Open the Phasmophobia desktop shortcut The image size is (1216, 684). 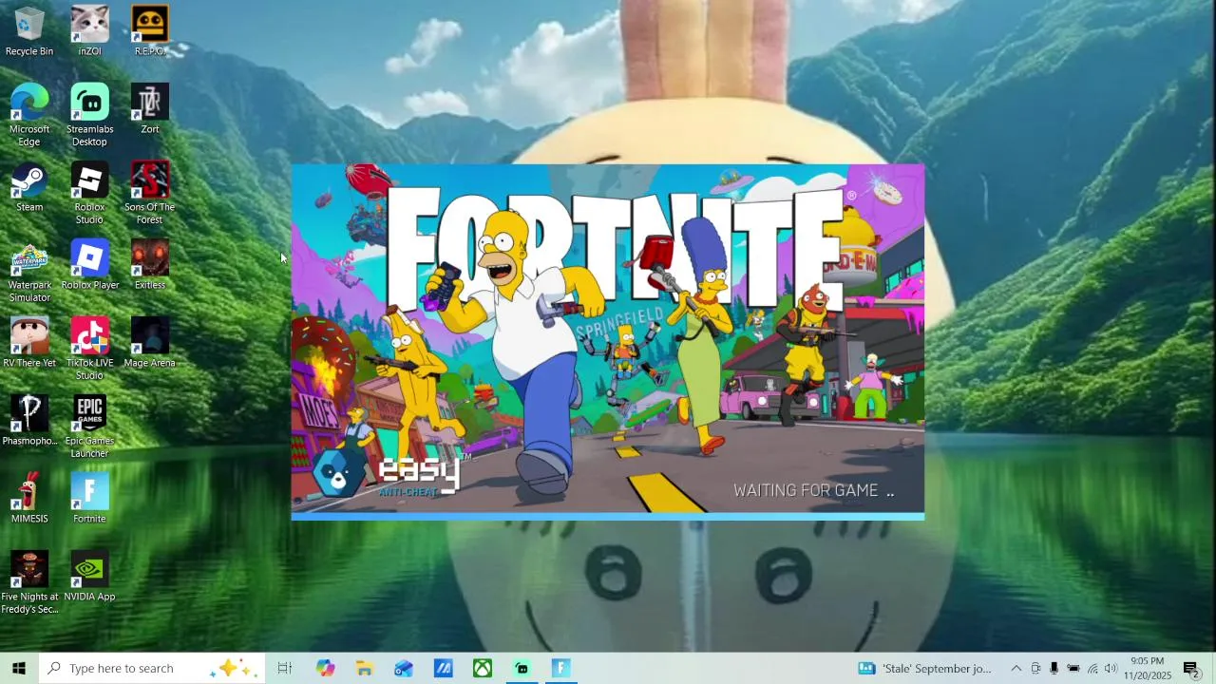(x=29, y=421)
